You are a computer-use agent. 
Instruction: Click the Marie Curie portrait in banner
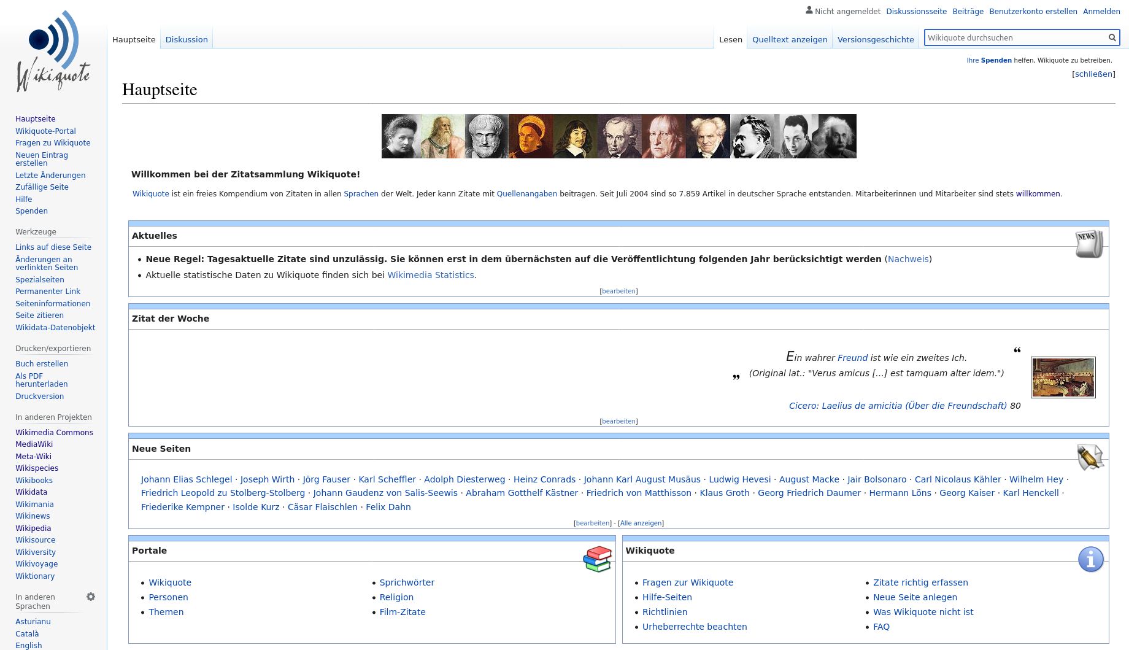pyautogui.click(x=401, y=136)
